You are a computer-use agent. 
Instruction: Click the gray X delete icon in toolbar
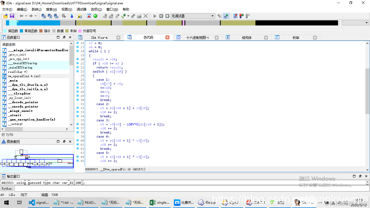(x=146, y=16)
